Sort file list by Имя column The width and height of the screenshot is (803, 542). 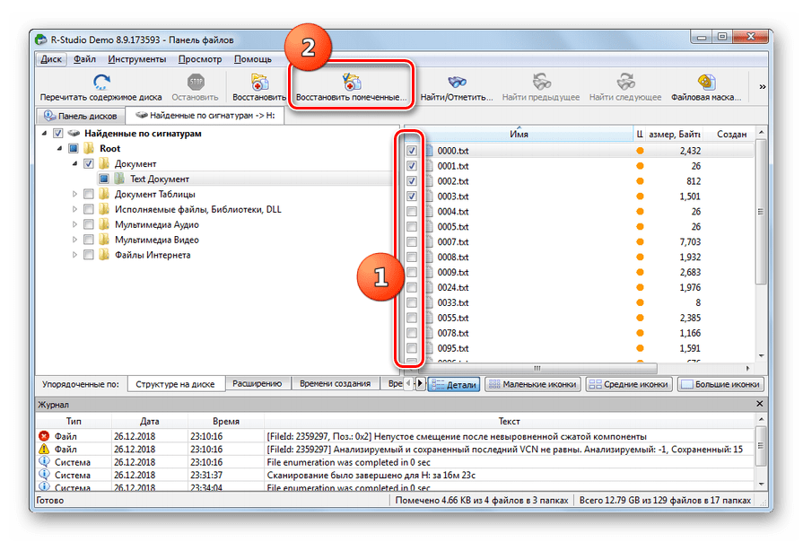point(519,135)
